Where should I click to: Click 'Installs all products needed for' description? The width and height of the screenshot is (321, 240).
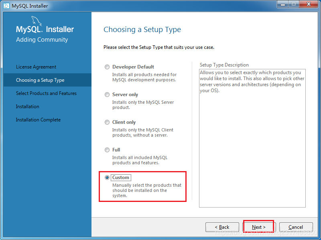(144, 77)
